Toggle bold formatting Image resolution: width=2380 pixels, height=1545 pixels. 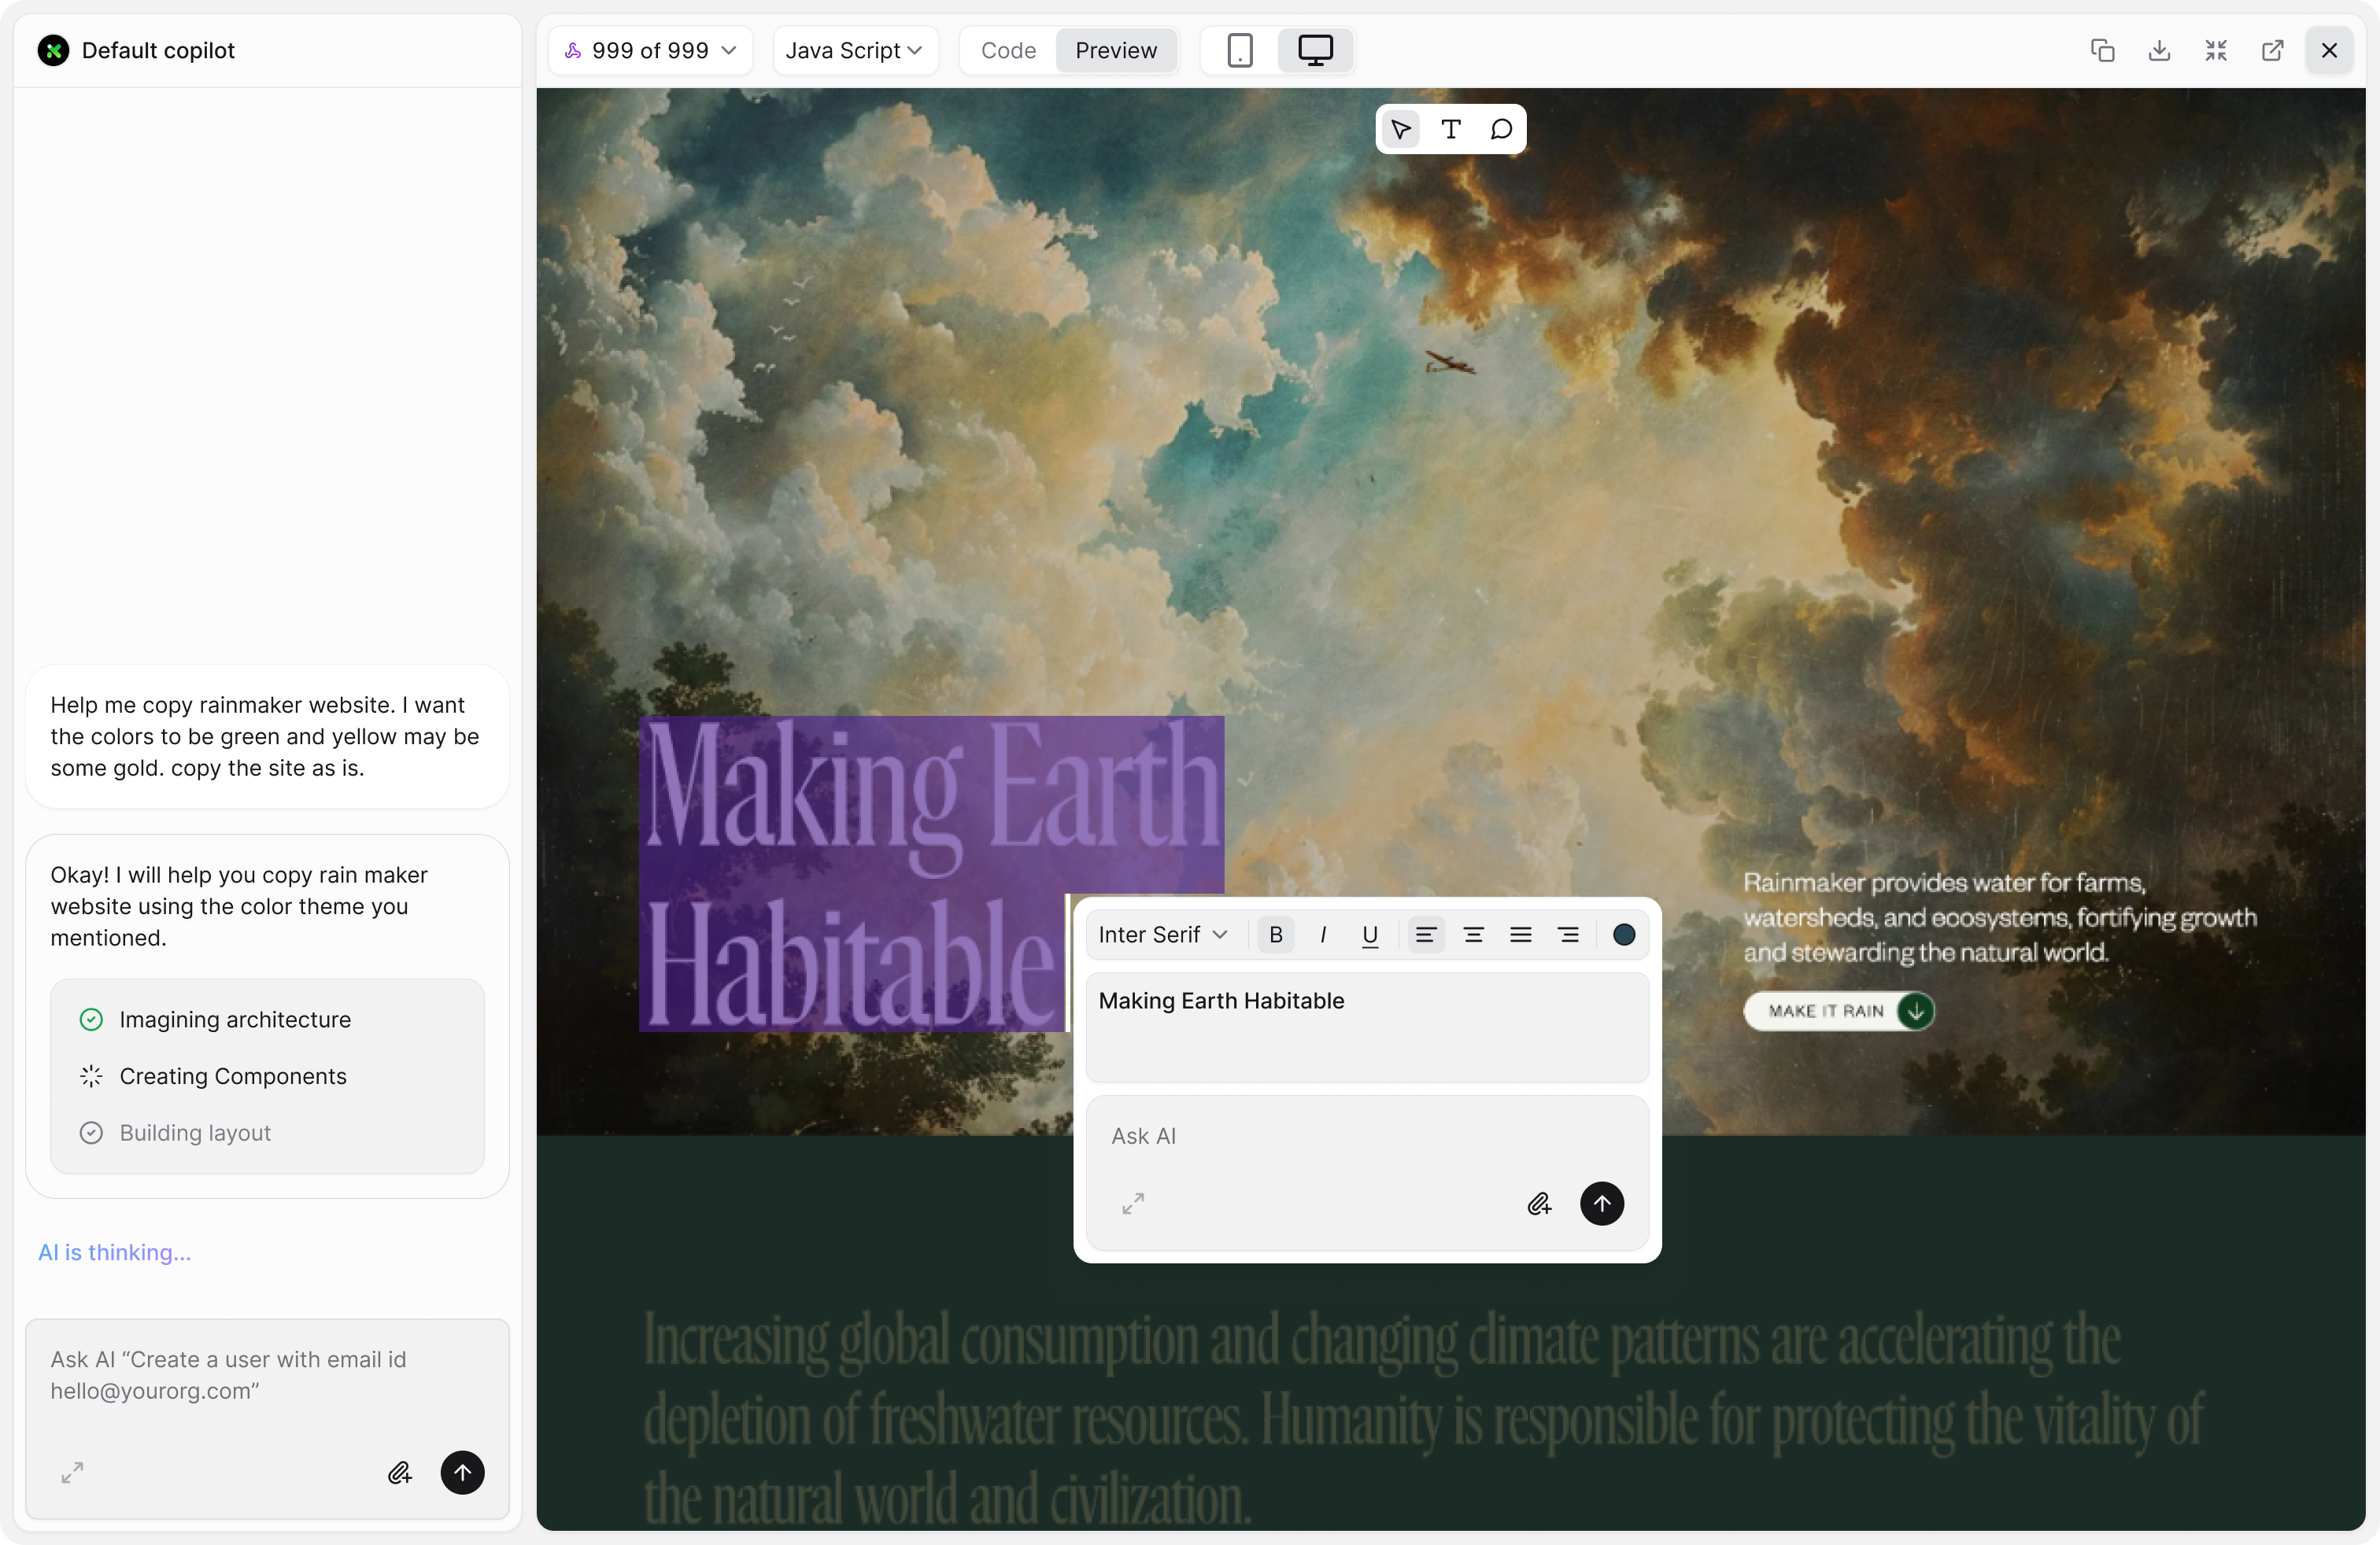(1276, 935)
